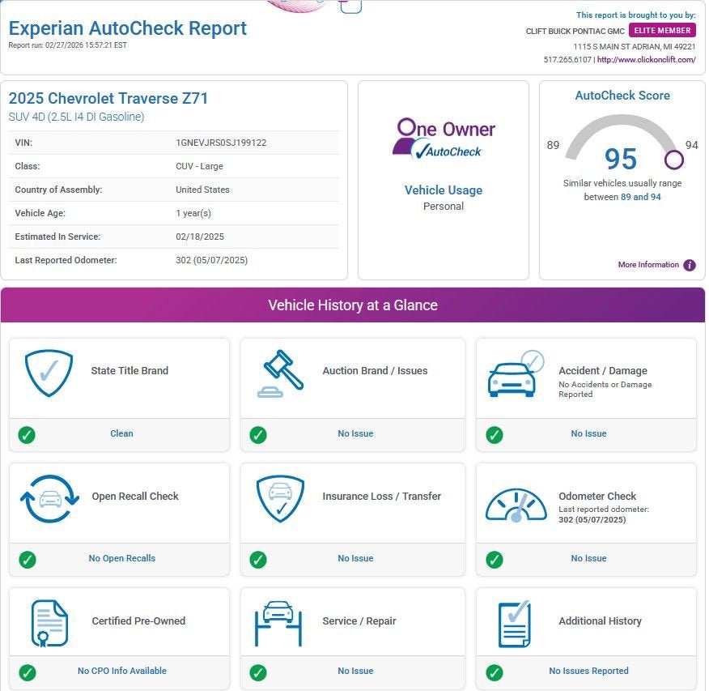Click the Open Recall Check arrows icon

point(49,499)
